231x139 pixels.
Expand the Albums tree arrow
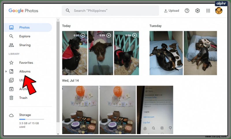6,71
